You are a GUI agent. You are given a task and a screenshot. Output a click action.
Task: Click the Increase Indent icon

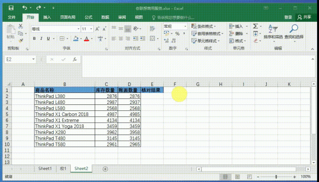143,39
